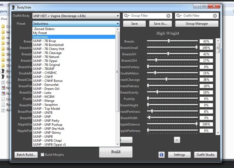Screen dimensions: 234x168
Task: Click the blue info icon button
Action: [161, 155]
